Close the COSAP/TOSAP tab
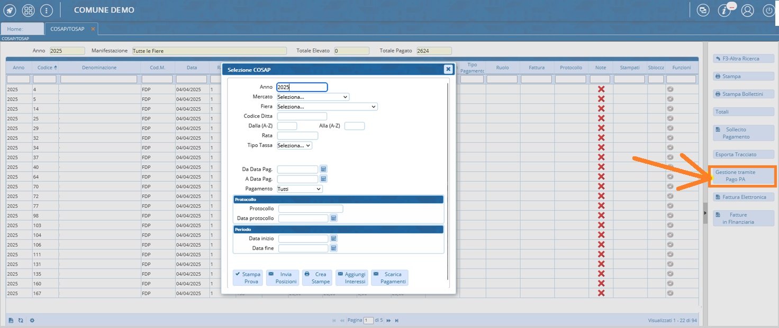Screen dimensions: 779x328 pyautogui.click(x=93, y=29)
